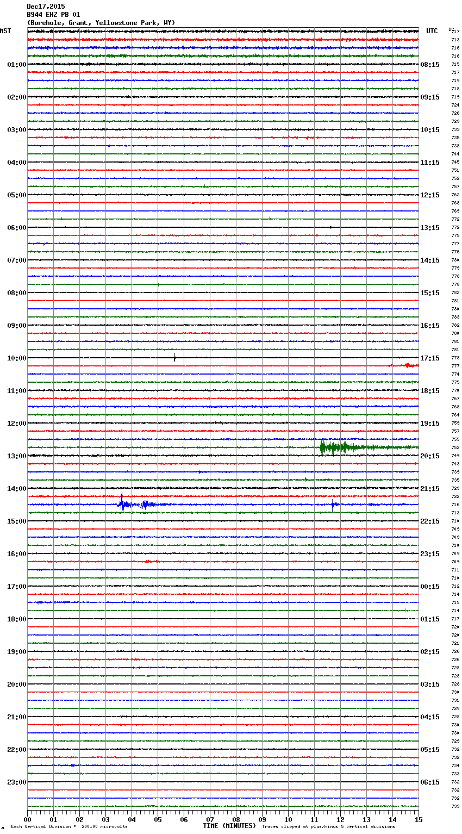Click the 12:15 UTC time label
This screenshot has height=834, width=462.
coord(430,195)
